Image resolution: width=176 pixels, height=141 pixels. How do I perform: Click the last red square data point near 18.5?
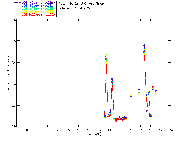(x=156, y=91)
